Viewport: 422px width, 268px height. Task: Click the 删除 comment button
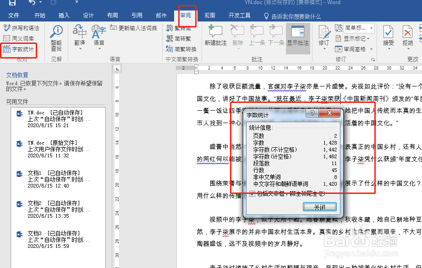click(238, 38)
